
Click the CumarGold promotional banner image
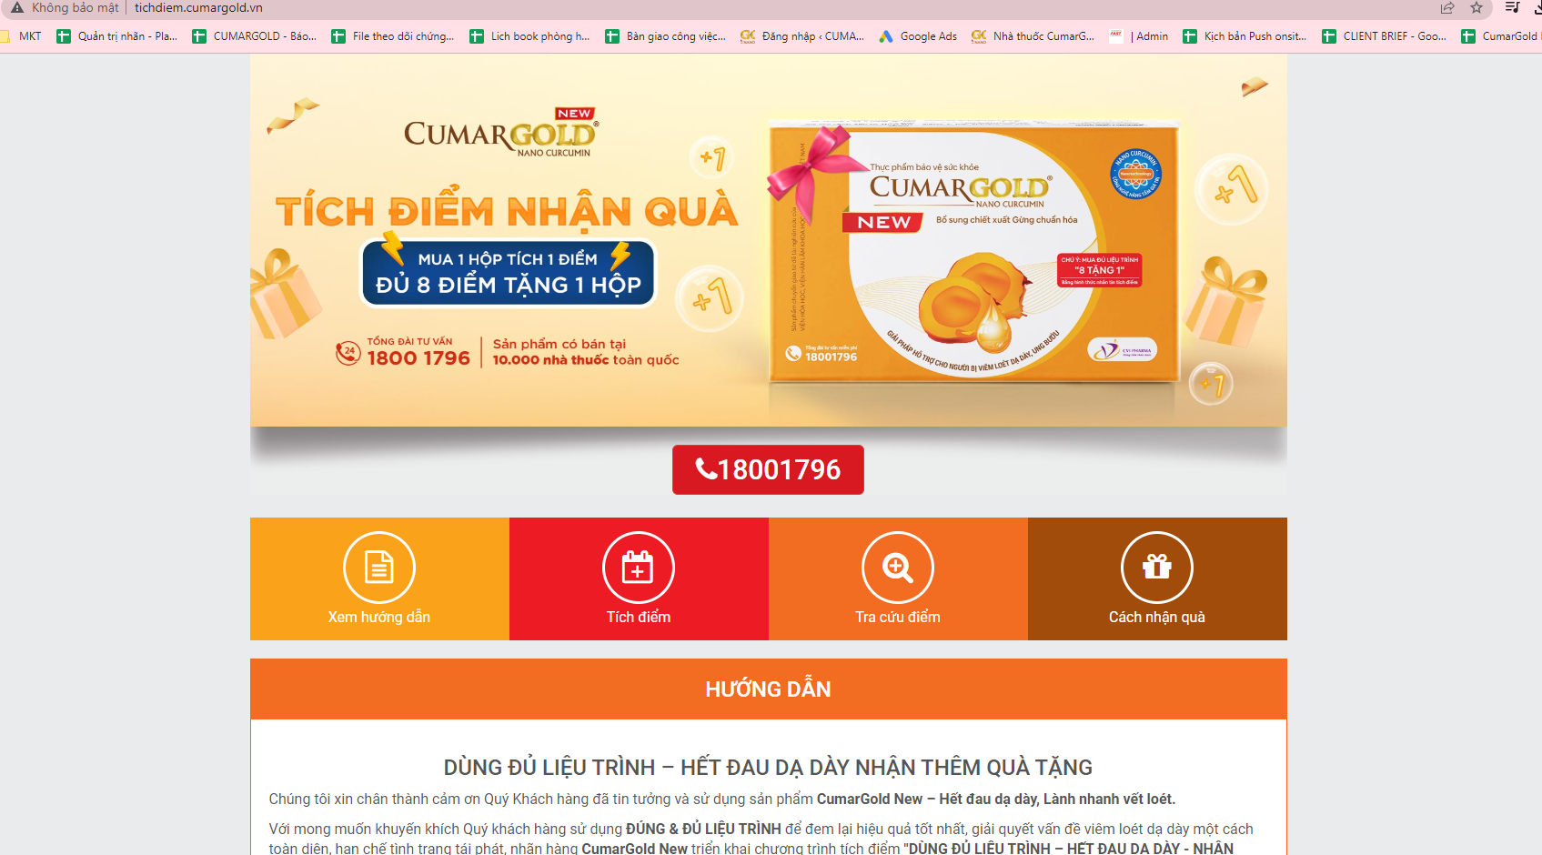pyautogui.click(x=769, y=240)
